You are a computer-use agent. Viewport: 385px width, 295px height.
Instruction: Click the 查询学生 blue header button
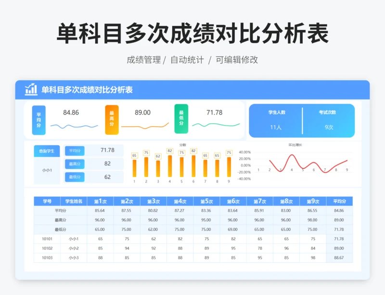coord(47,151)
